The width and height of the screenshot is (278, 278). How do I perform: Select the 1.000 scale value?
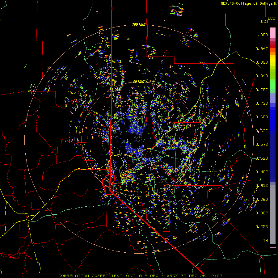tap(262, 35)
